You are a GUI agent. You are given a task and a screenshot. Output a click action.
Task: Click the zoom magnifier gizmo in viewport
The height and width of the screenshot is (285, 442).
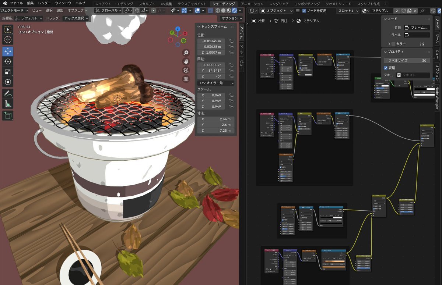pyautogui.click(x=186, y=53)
